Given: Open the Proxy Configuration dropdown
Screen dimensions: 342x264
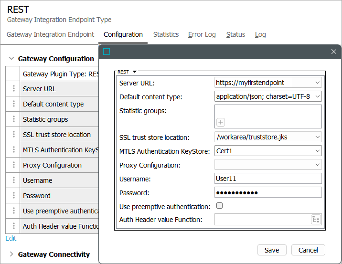Looking at the screenshot, I should (x=318, y=165).
